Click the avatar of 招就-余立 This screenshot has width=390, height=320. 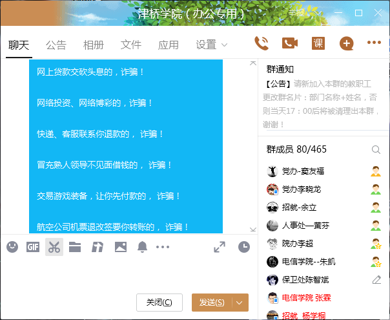(x=272, y=208)
